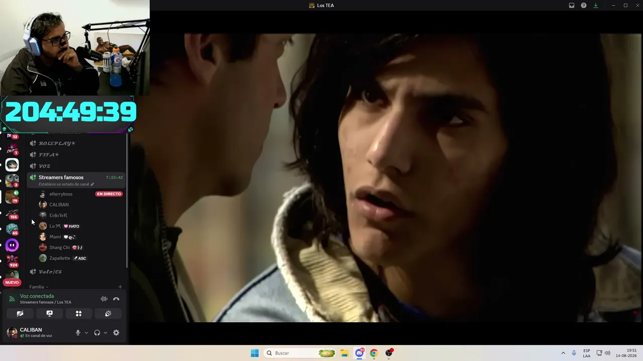This screenshot has width=643, height=361.
Task: Open Discord from the taskbar
Action: pos(359,353)
